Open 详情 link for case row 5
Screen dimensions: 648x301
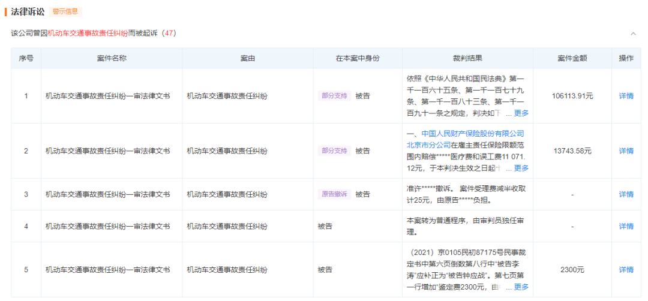point(626,270)
